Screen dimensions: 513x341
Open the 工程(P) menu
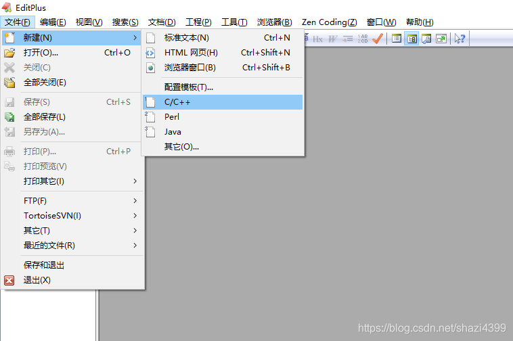198,22
